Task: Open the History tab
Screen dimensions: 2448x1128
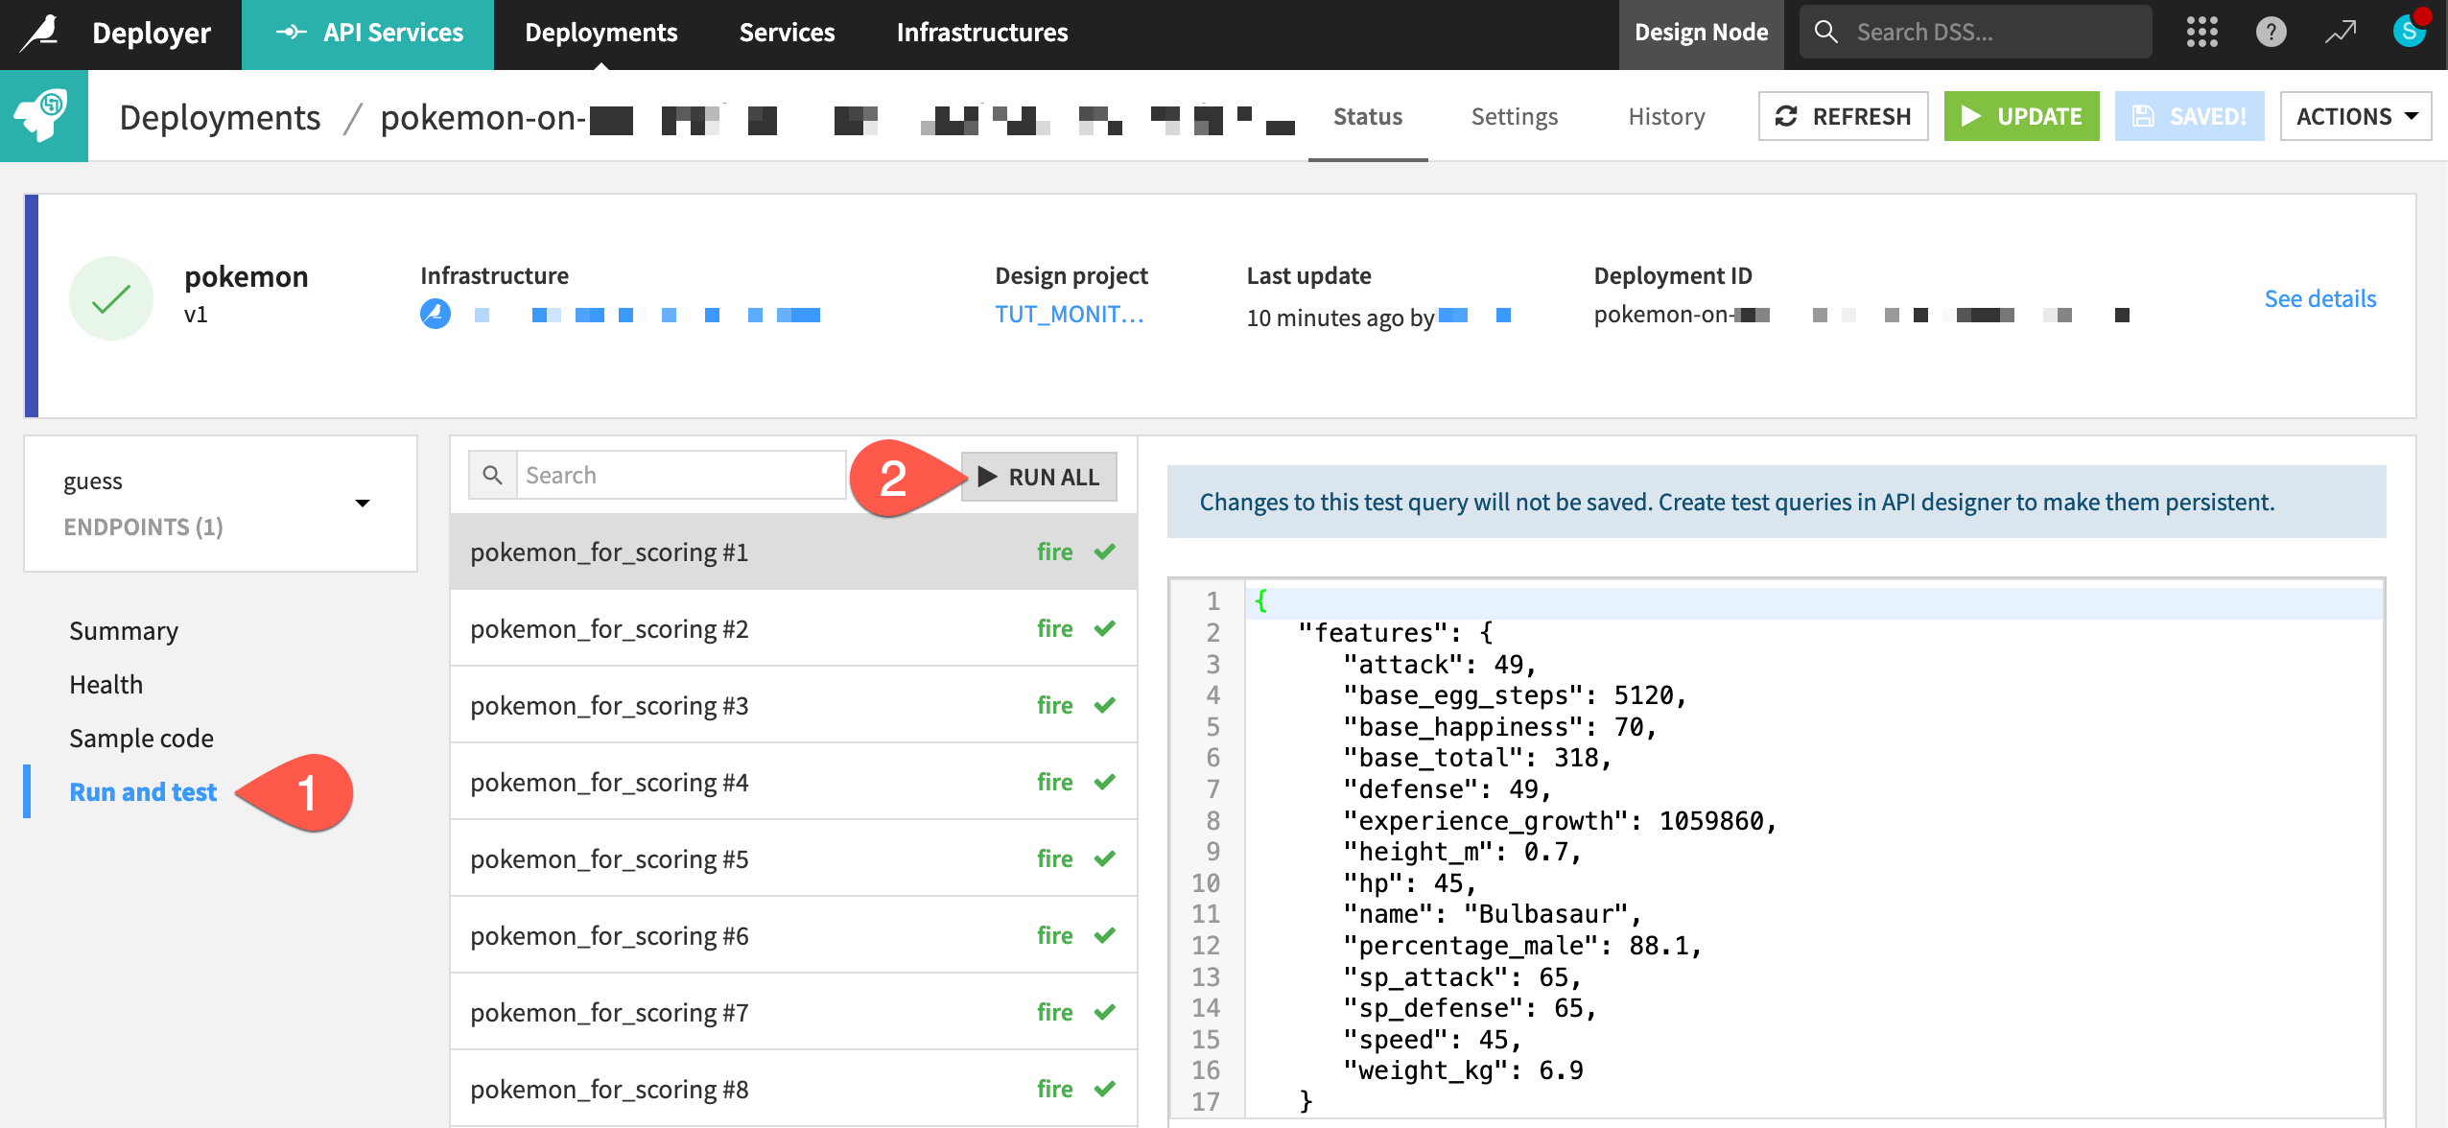Action: 1665,116
